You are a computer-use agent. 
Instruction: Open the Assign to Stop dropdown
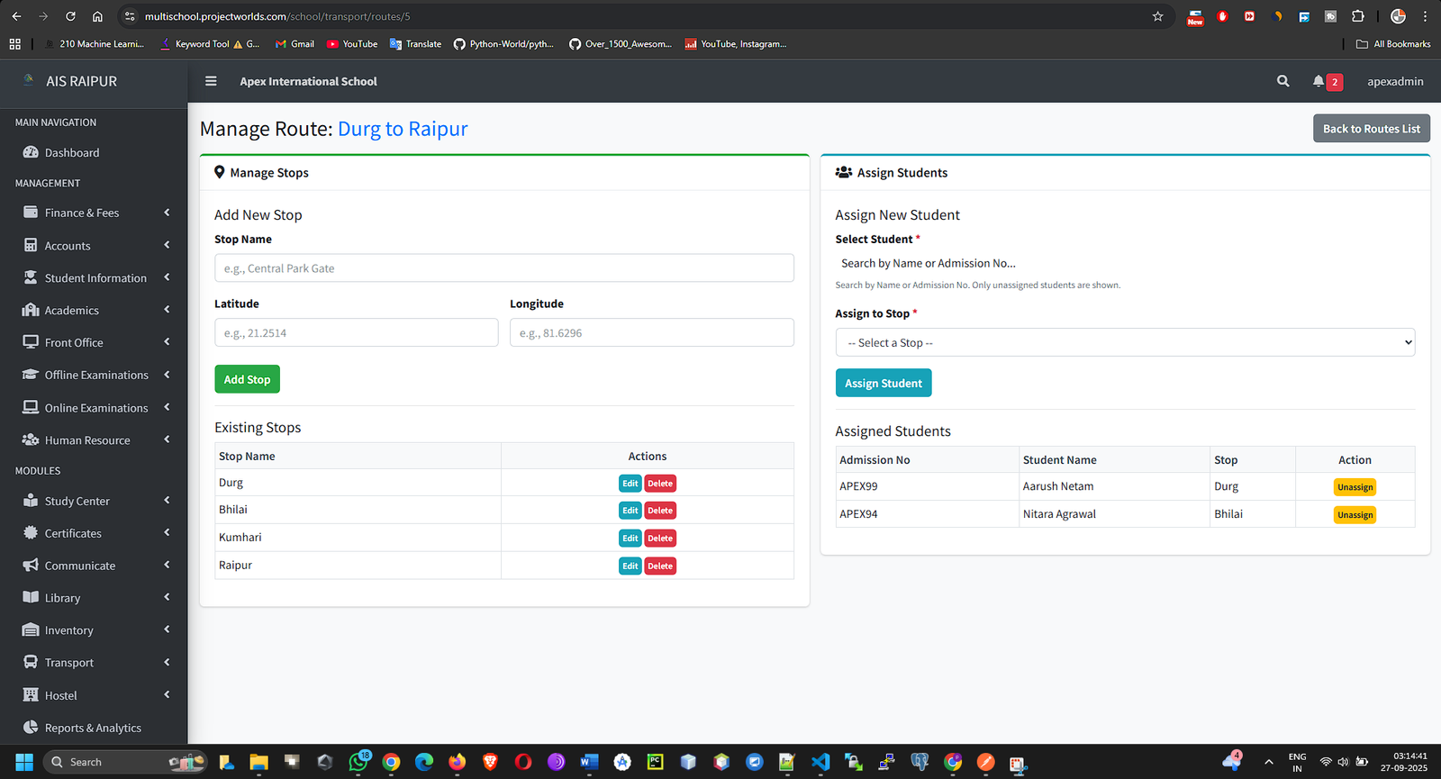tap(1124, 343)
